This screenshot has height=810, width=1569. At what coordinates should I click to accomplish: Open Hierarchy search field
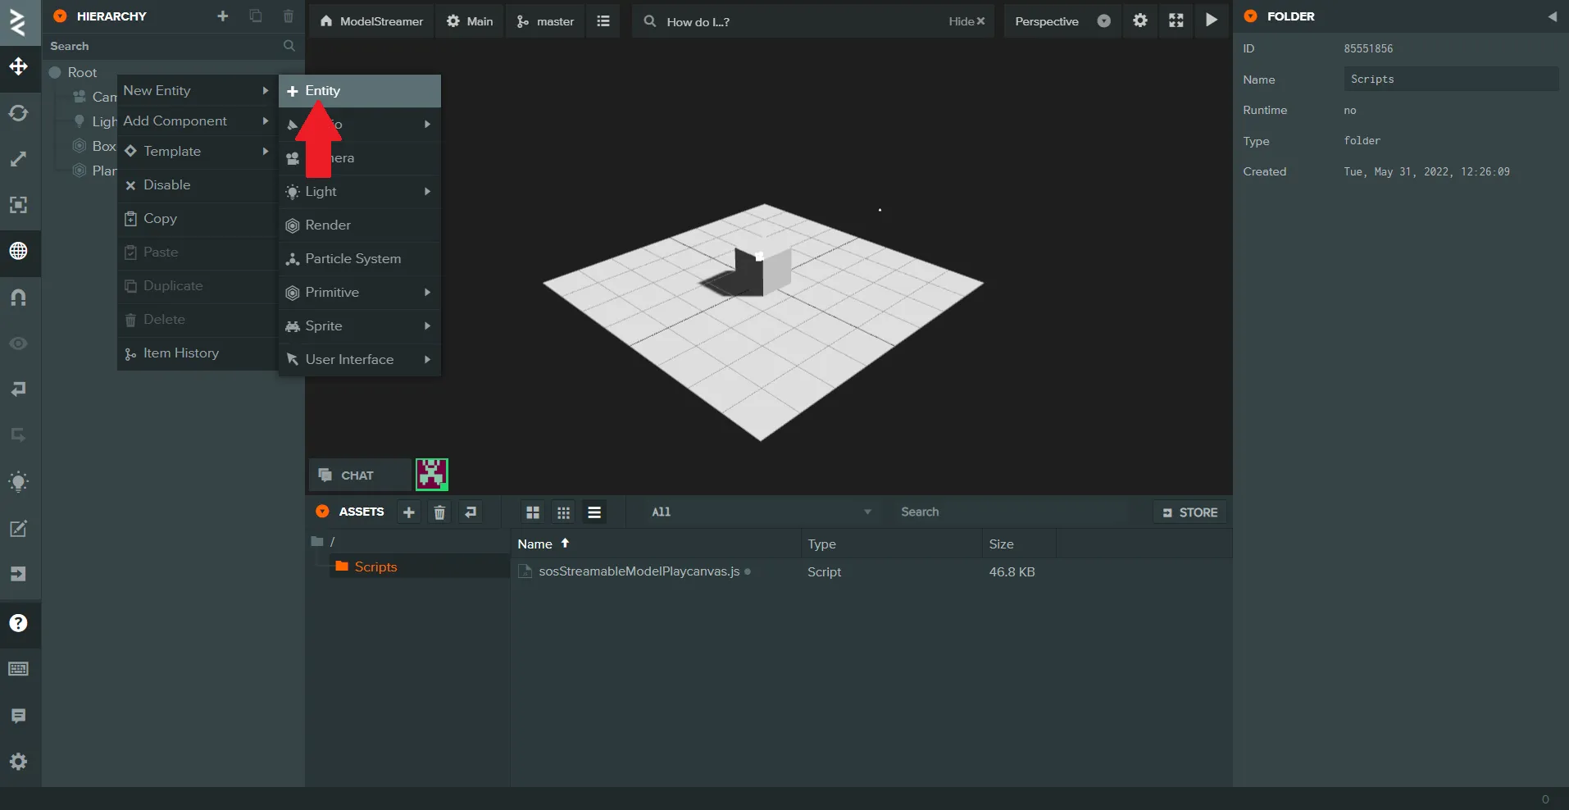173,46
